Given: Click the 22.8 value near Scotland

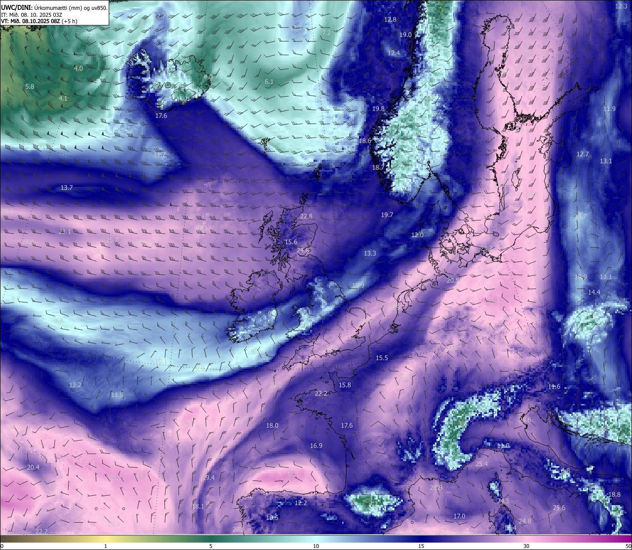Looking at the screenshot, I should pyautogui.click(x=306, y=216).
